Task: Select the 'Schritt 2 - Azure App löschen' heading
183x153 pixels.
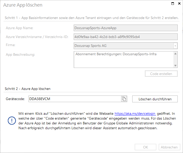Action: tap(28, 89)
